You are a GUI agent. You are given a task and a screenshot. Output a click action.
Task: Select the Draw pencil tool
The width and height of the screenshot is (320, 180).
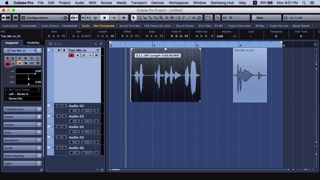183,18
